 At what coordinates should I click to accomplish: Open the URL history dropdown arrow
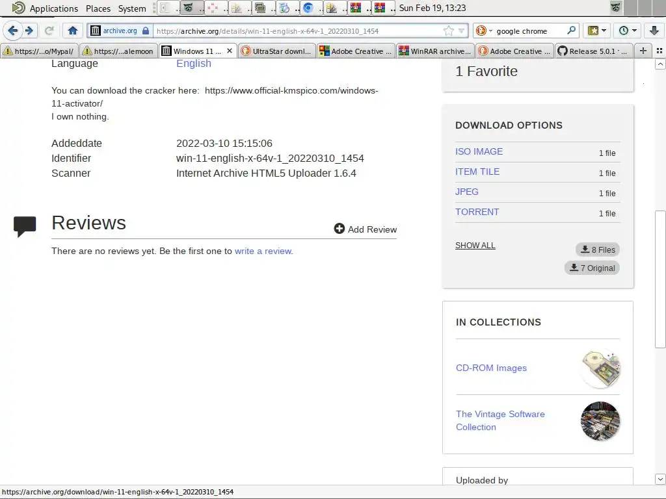tap(461, 31)
